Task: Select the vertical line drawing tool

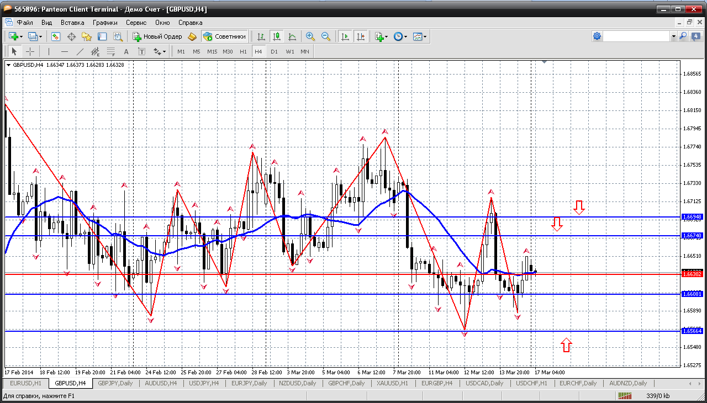Action: (x=49, y=51)
